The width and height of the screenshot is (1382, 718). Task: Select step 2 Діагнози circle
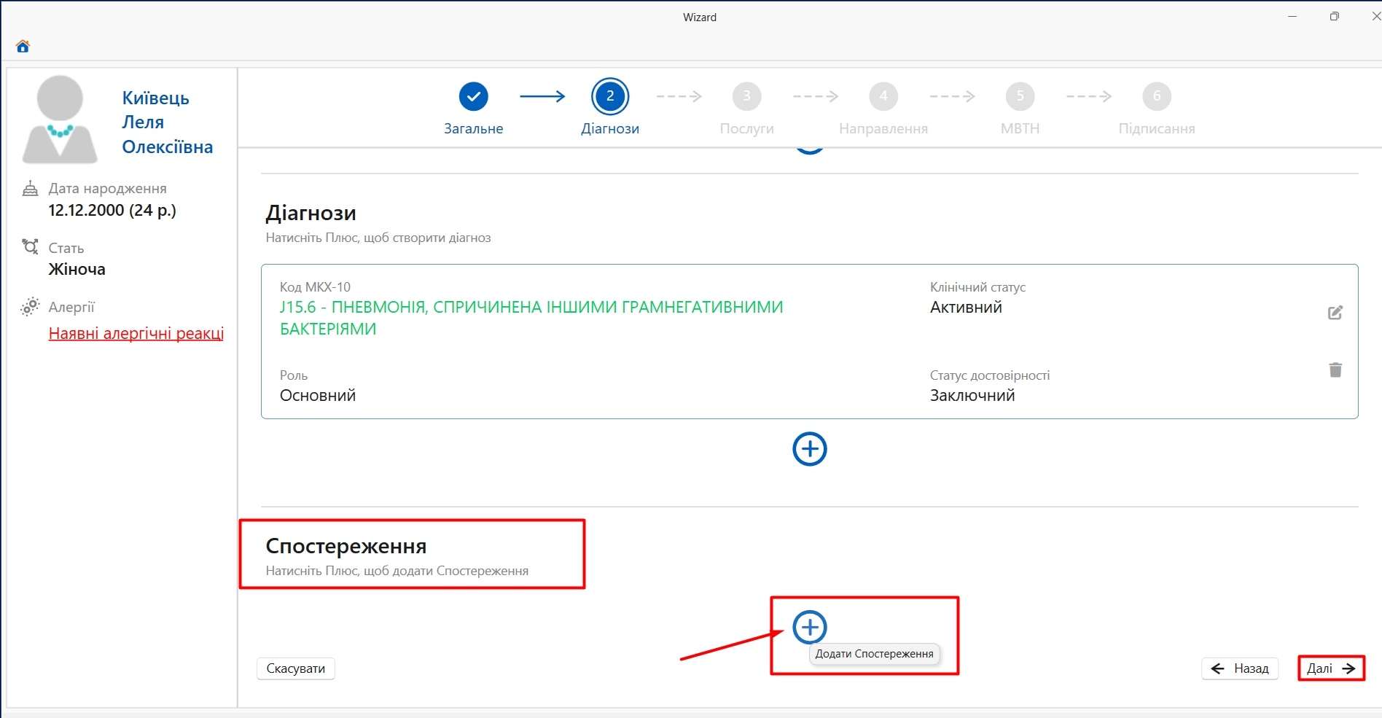pos(610,96)
